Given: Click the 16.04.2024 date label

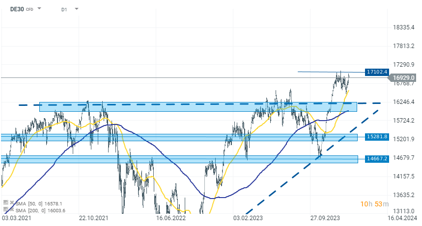Looking at the screenshot, I should click(x=402, y=218).
